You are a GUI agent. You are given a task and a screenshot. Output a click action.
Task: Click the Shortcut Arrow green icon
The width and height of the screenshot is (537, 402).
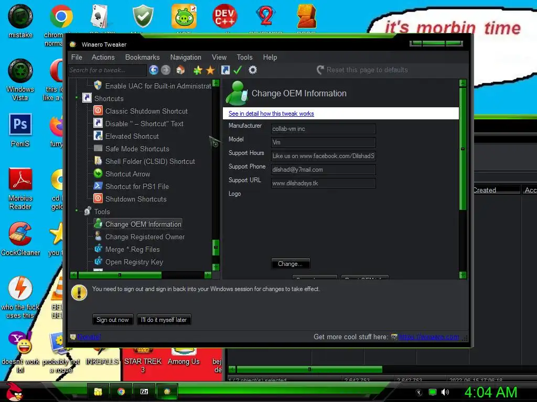98,174
